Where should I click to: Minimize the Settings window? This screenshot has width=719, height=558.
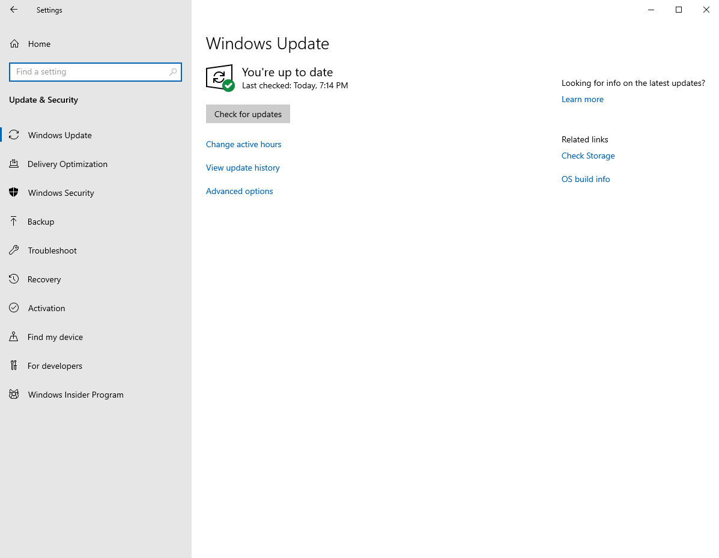tap(651, 10)
